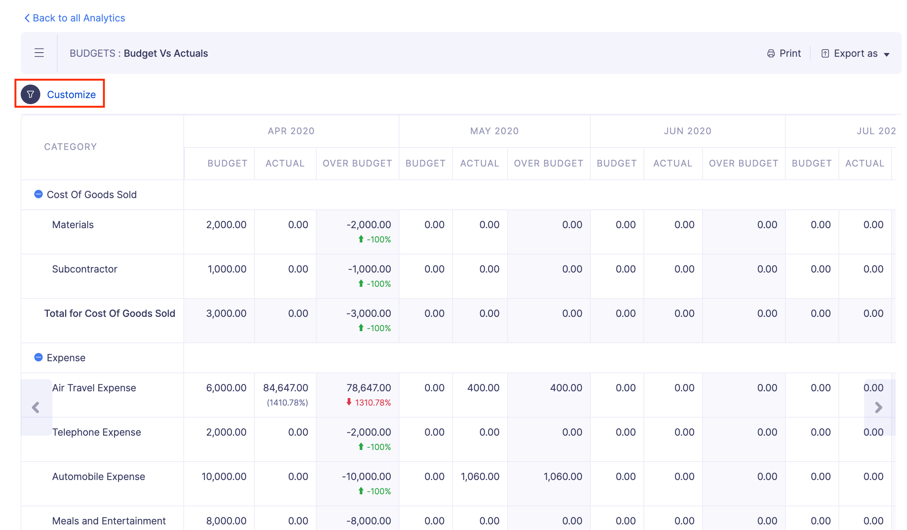This screenshot has width=907, height=530.
Task: Collapse the Expense category group
Action: click(x=38, y=357)
